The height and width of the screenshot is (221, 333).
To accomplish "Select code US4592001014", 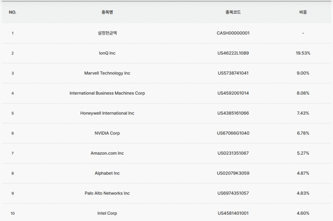I will [x=233, y=93].
